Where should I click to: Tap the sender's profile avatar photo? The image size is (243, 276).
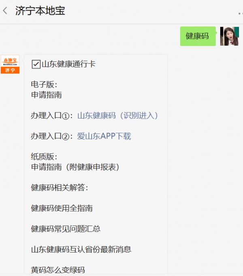[x=230, y=36]
